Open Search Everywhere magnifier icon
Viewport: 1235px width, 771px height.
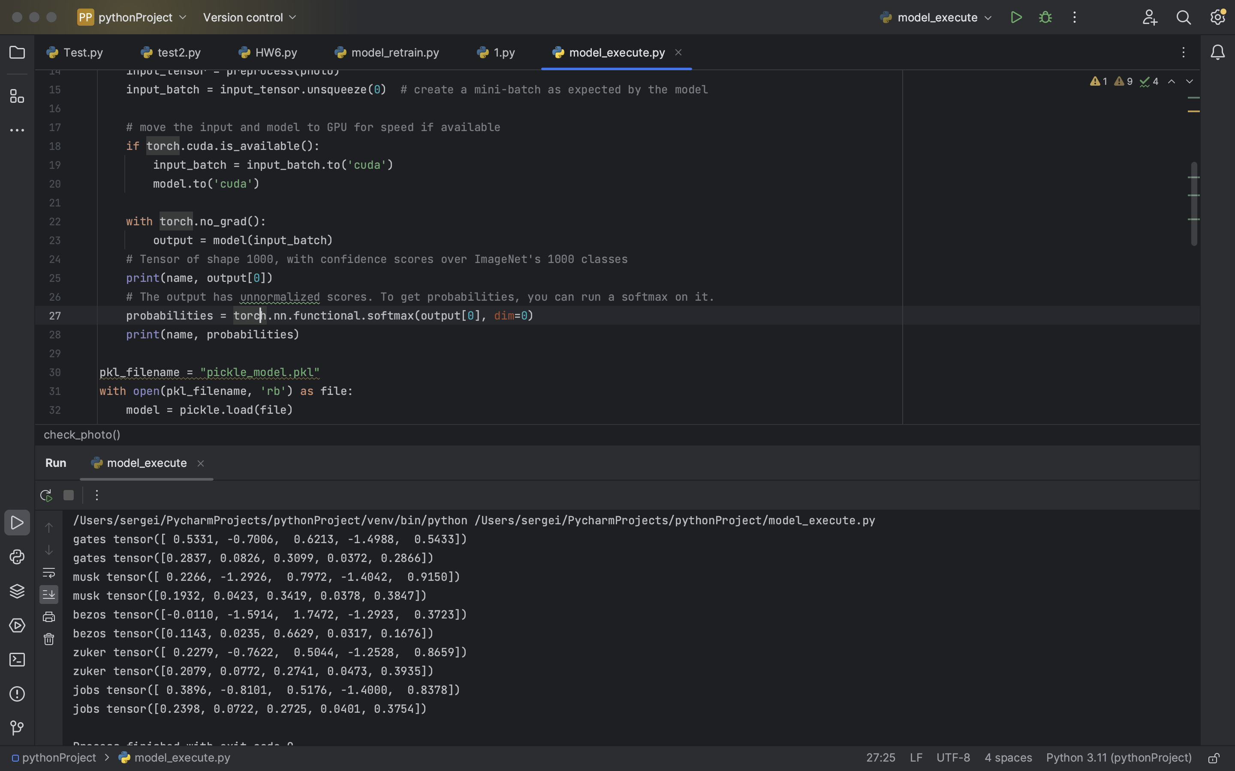(1184, 17)
